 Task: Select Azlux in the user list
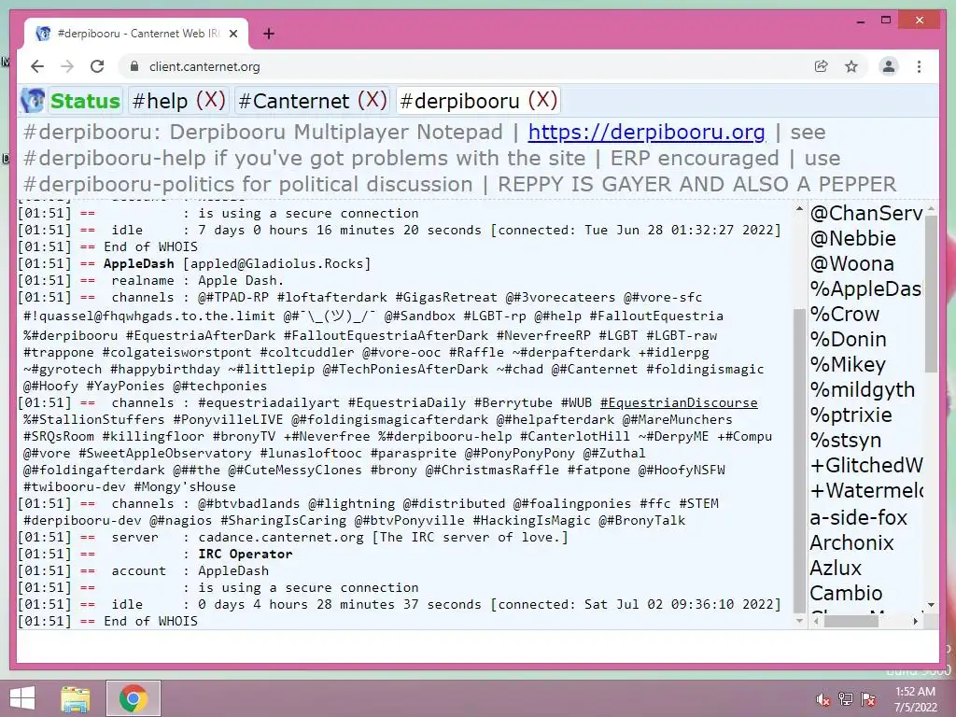point(836,568)
